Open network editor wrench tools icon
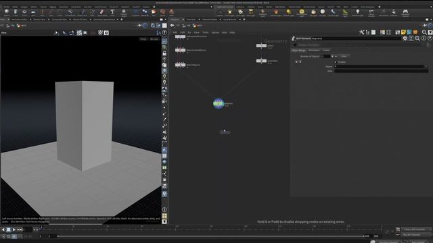Screen dimensions: 433x243 tap(362, 32)
